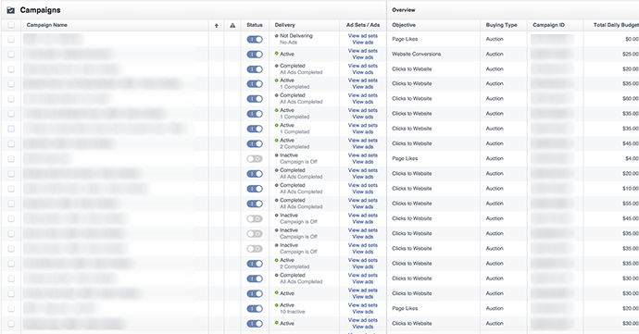Check the box for the Not Delivering campaign
The width and height of the screenshot is (639, 334).
coord(11,39)
